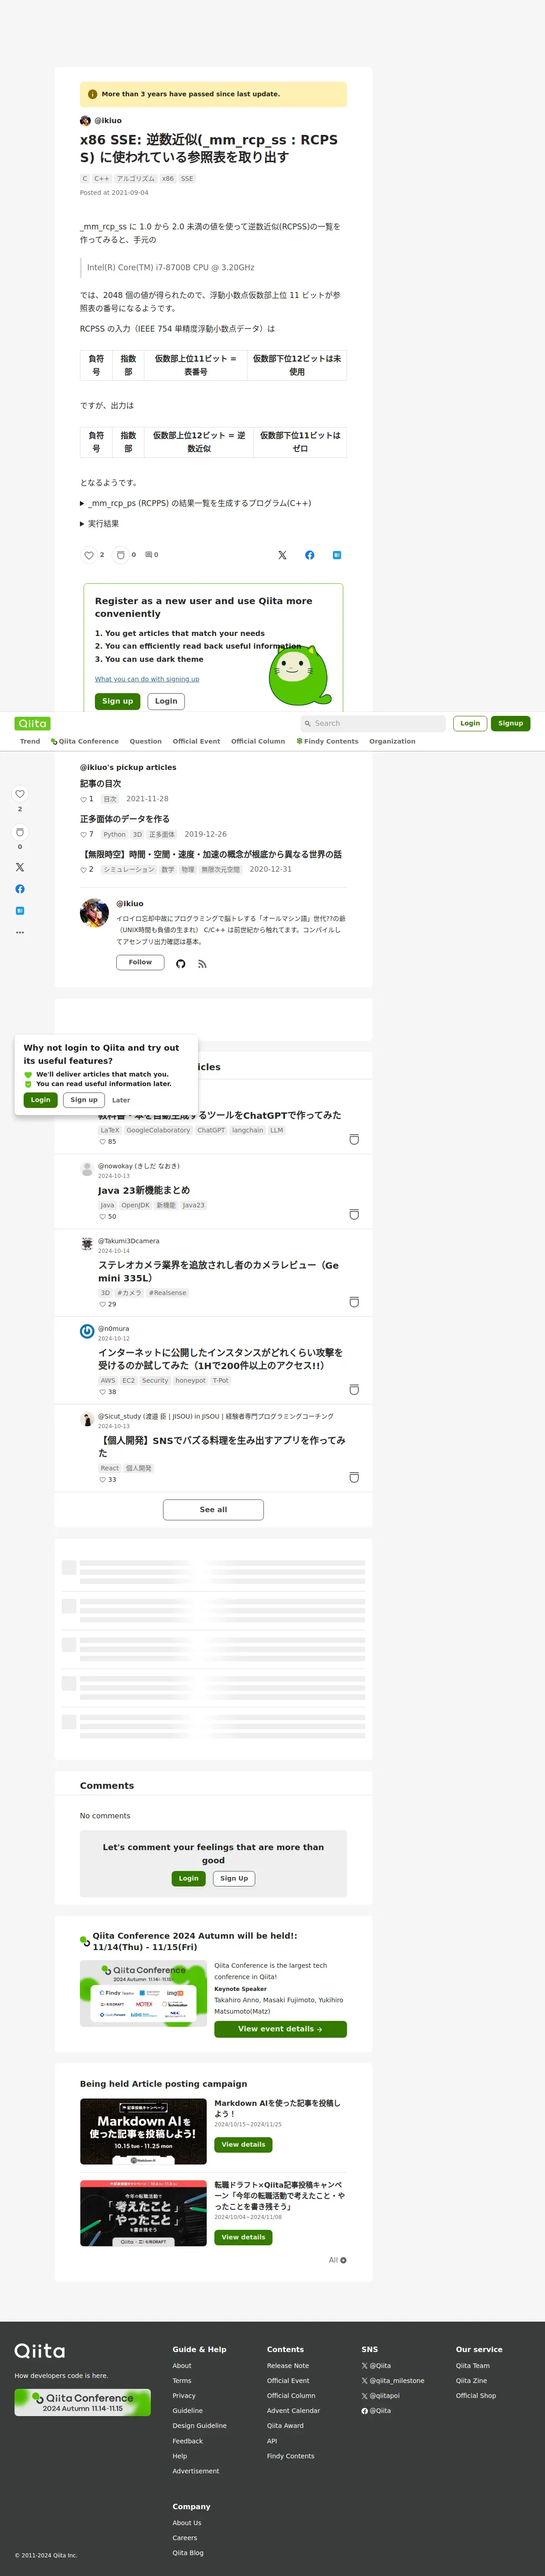Focus the Search input field
Screen dimensions: 545x2576
pos(373,723)
